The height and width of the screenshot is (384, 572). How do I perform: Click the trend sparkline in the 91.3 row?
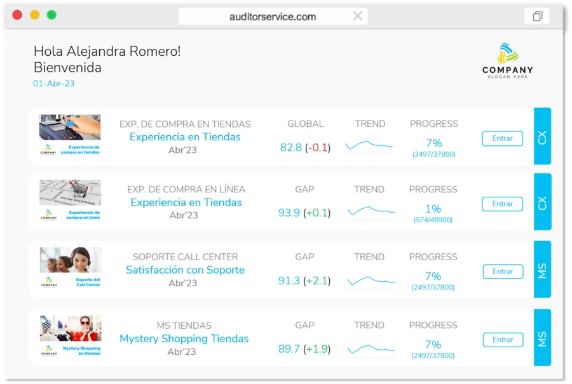[371, 280]
